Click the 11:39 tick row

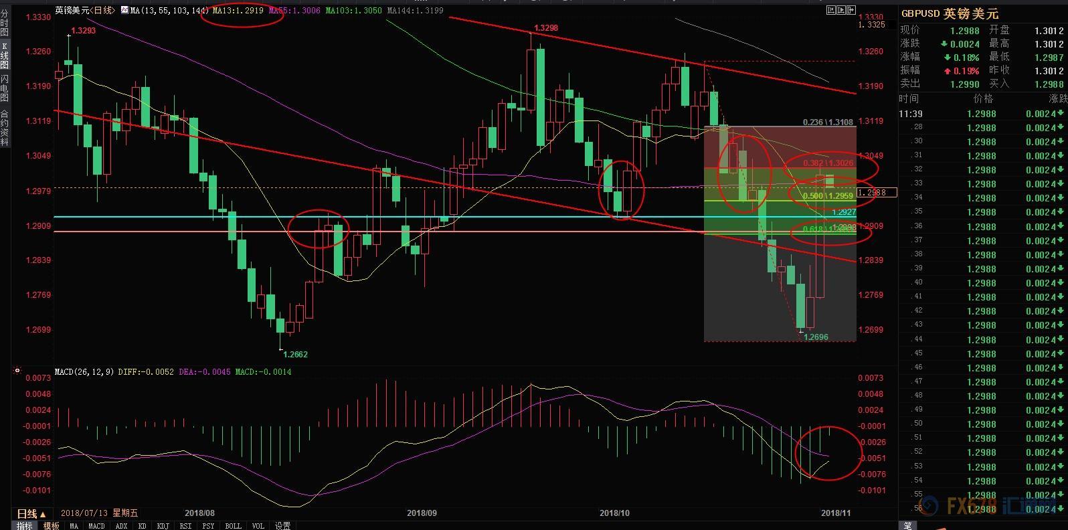(983, 114)
